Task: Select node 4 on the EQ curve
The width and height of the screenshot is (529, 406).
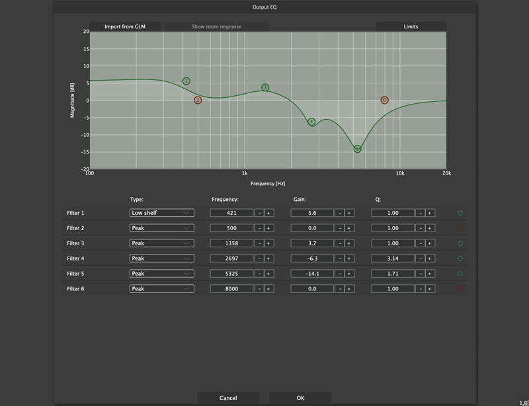Action: click(x=311, y=122)
